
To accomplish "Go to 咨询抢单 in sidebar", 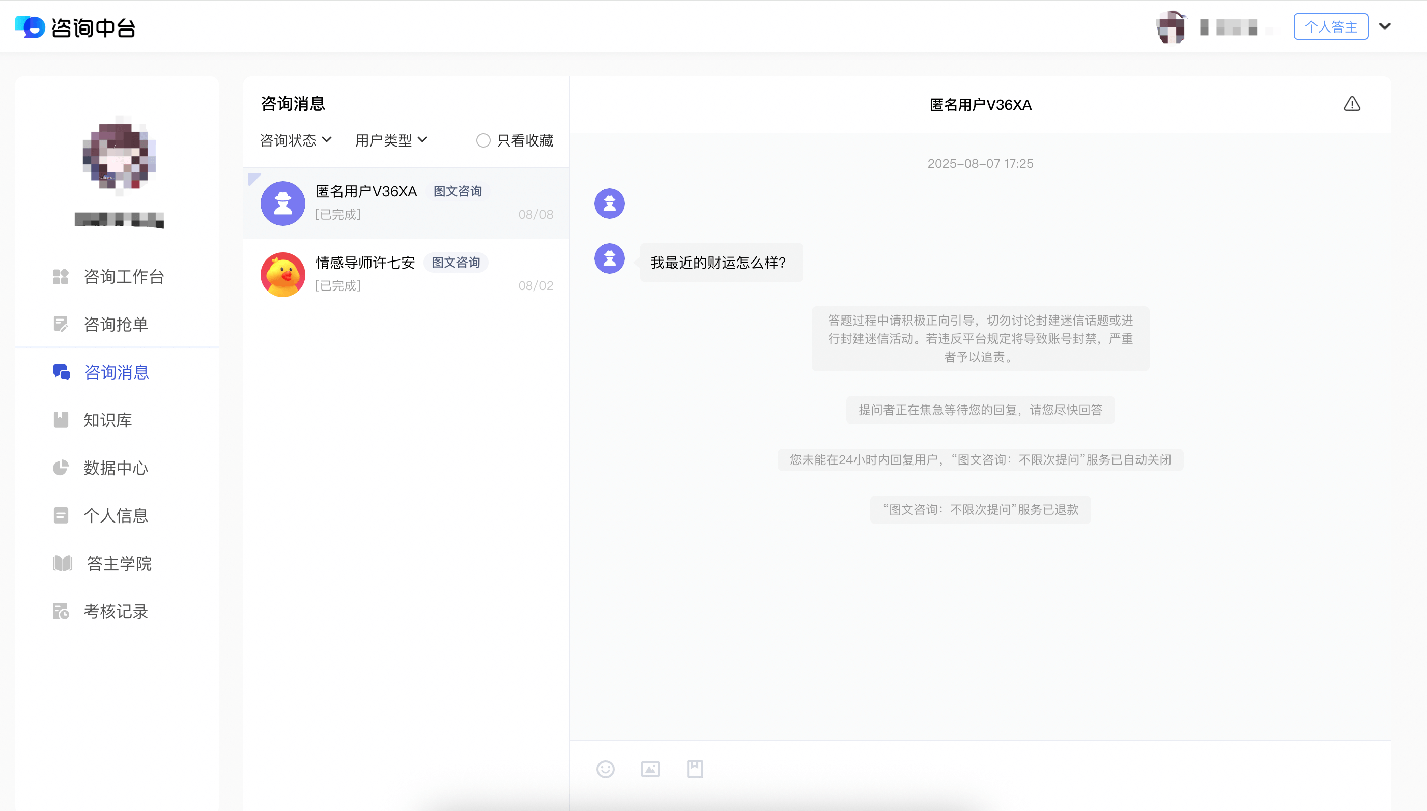I will point(116,324).
